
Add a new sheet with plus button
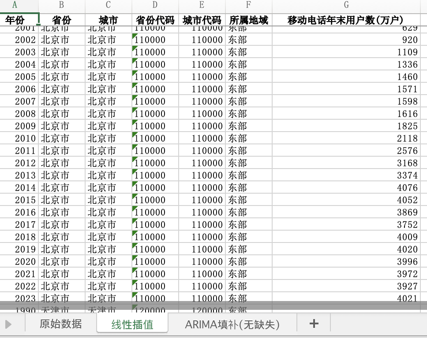pos(314,323)
